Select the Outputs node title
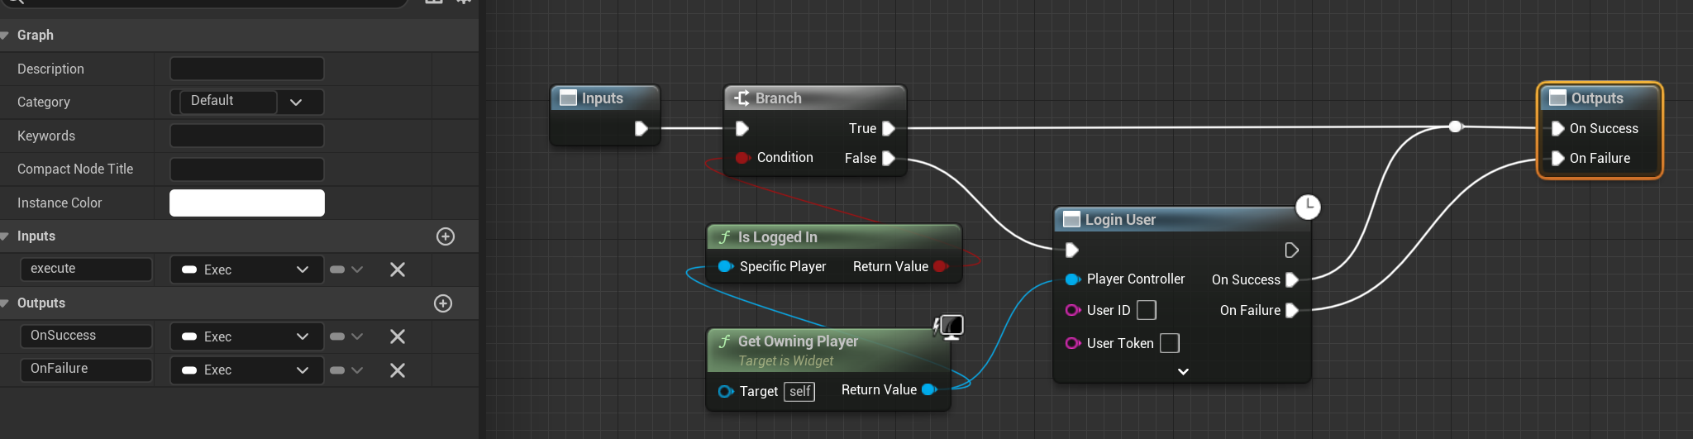 pos(1597,98)
